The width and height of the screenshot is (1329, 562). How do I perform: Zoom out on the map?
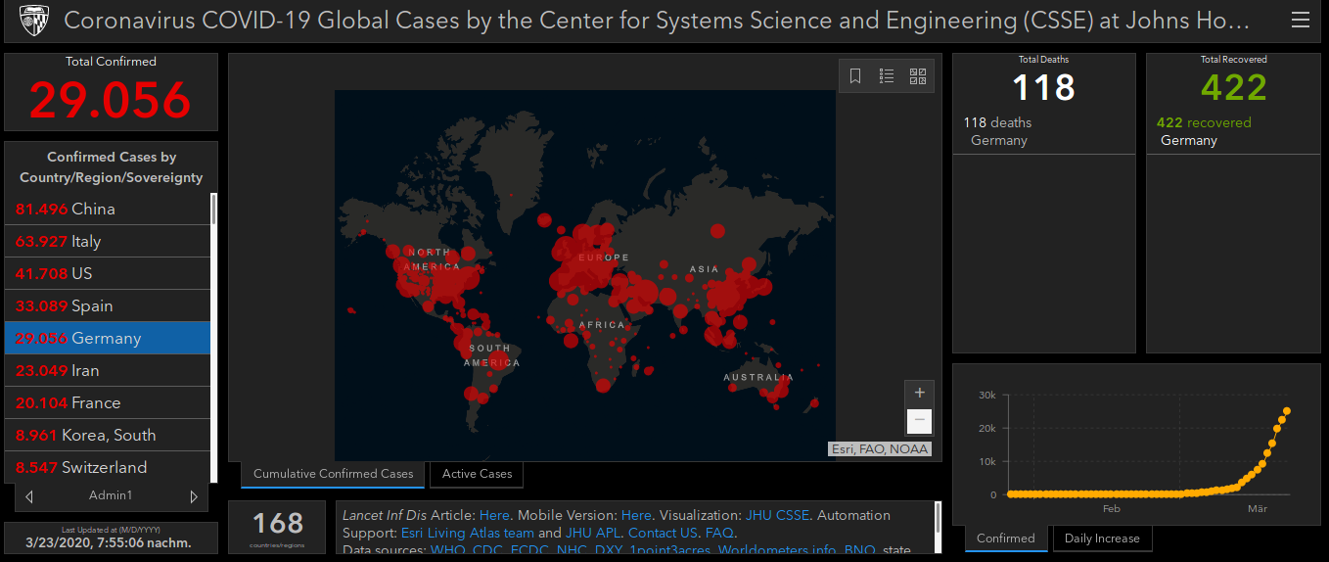point(919,421)
